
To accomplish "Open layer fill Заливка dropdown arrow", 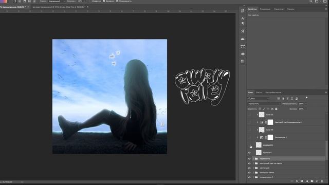I will tap(306, 109).
